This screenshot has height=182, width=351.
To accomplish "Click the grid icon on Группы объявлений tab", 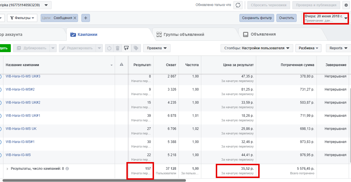I will pos(159,34).
